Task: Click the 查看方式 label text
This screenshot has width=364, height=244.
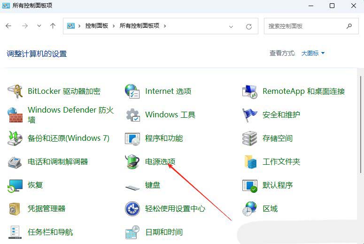Action: [282, 53]
